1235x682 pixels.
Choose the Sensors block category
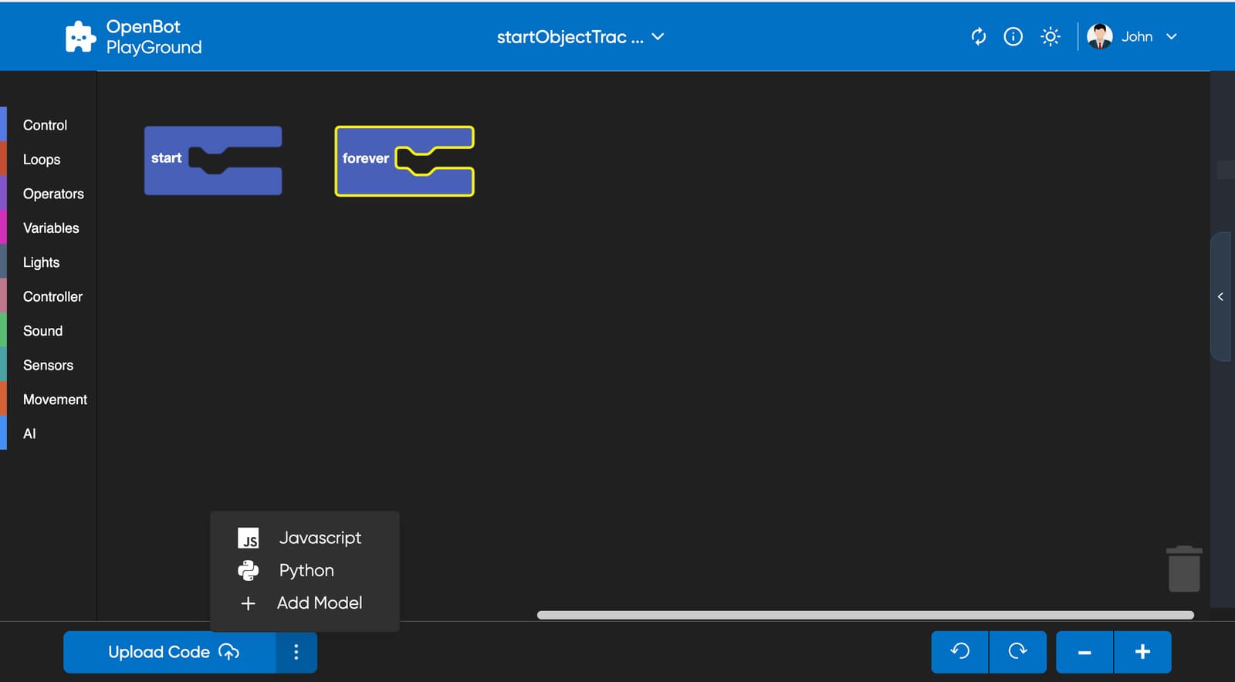48,366
